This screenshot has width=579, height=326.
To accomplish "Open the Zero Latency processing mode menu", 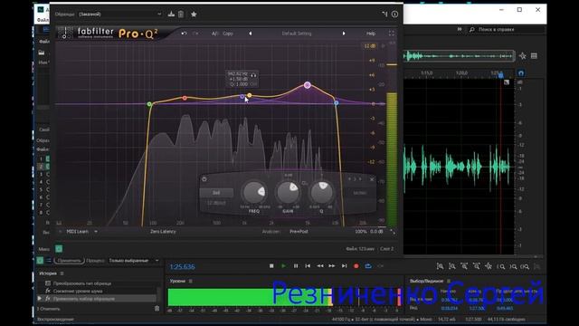I will [163, 232].
